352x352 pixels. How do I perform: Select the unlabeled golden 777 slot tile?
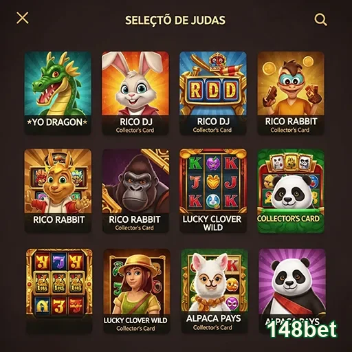click(59, 291)
